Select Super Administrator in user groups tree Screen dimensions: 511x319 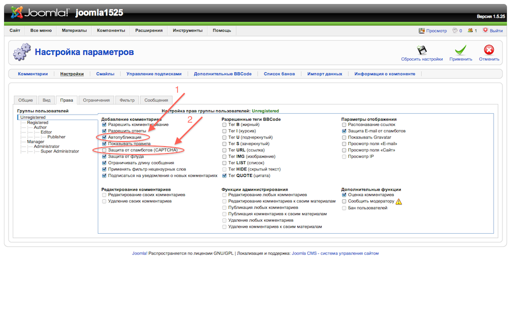click(x=60, y=152)
